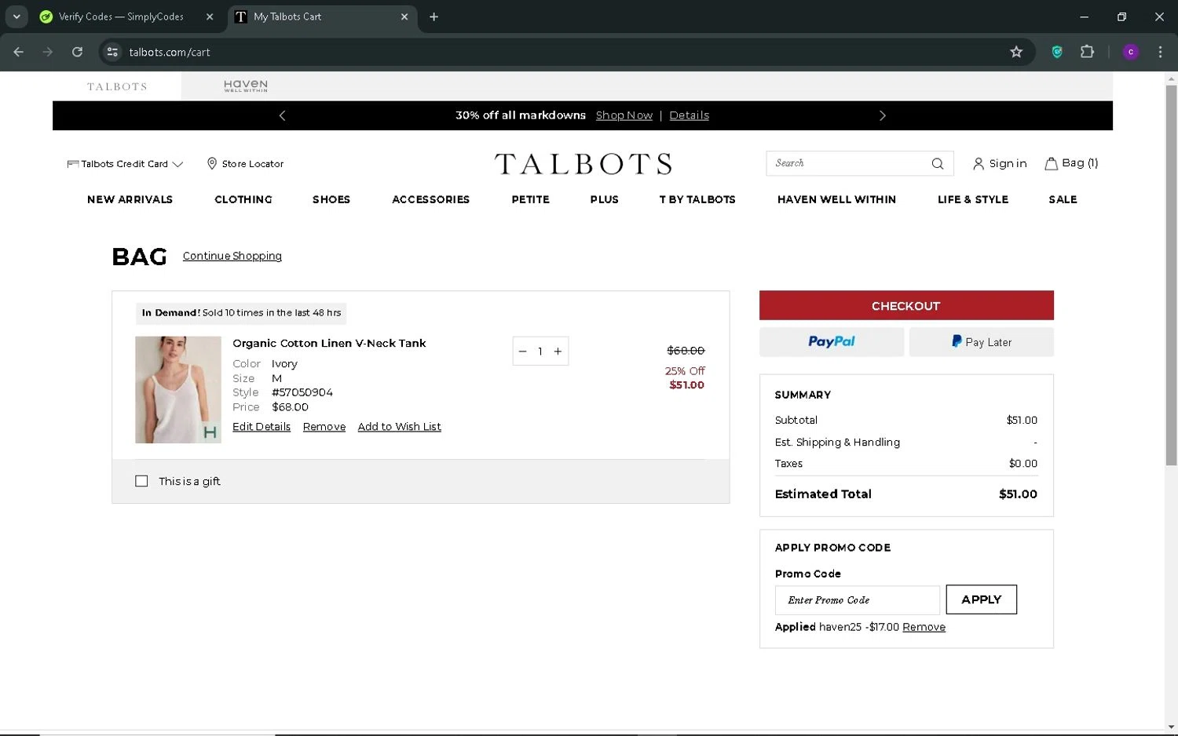This screenshot has width=1178, height=736.
Task: Open the shopping Bag (1) icon
Action: (x=1071, y=163)
